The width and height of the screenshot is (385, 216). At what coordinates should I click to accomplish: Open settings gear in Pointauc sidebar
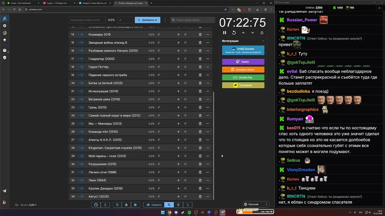click(x=5, y=26)
